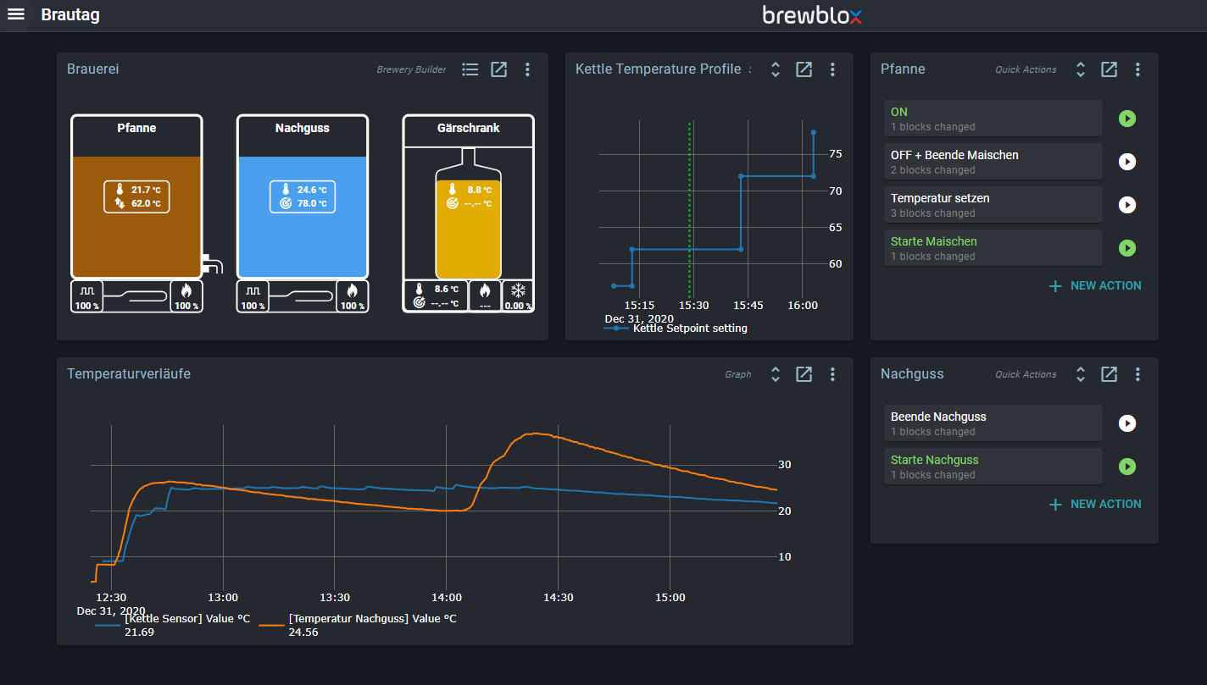This screenshot has width=1207, height=685.
Task: Open Brauerei widget in fullscreen dialog
Action: [499, 69]
